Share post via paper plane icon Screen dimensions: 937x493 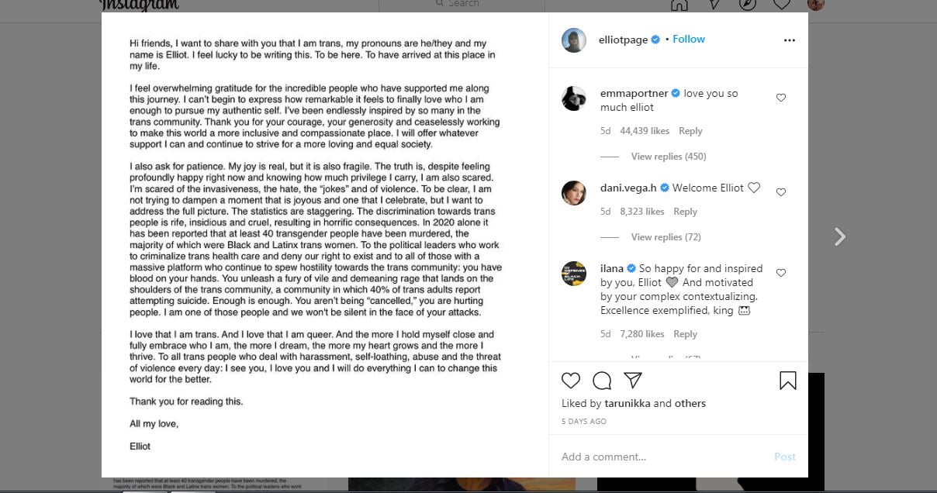(633, 381)
